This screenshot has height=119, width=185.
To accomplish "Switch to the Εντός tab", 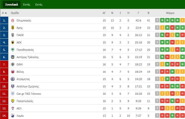I will 27,5.
